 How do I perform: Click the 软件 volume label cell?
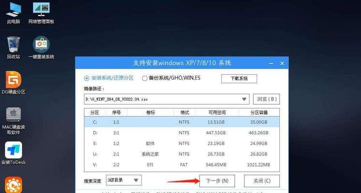[x=150, y=143]
